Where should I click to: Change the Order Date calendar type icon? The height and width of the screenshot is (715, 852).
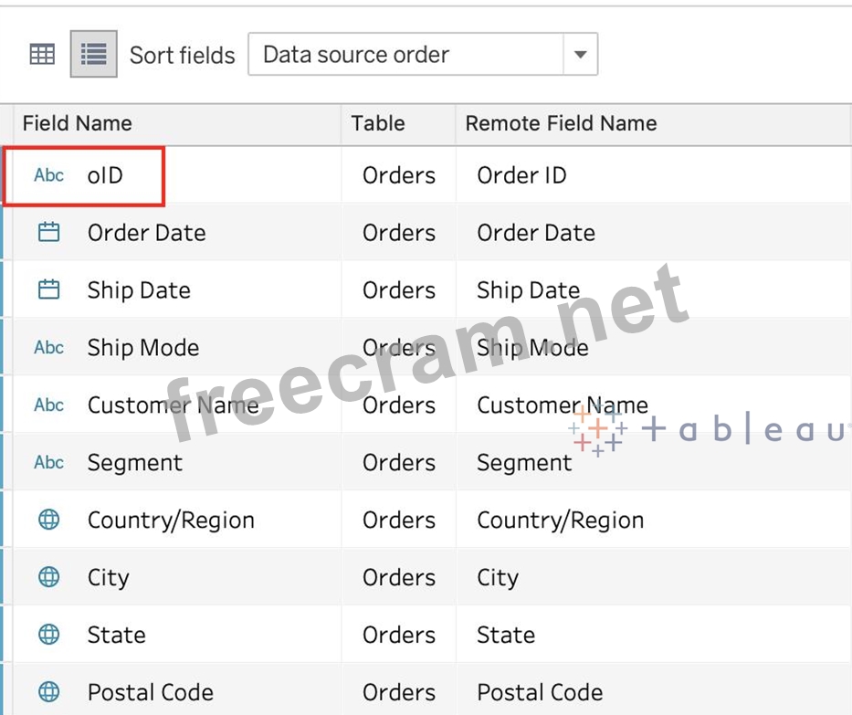pos(49,233)
